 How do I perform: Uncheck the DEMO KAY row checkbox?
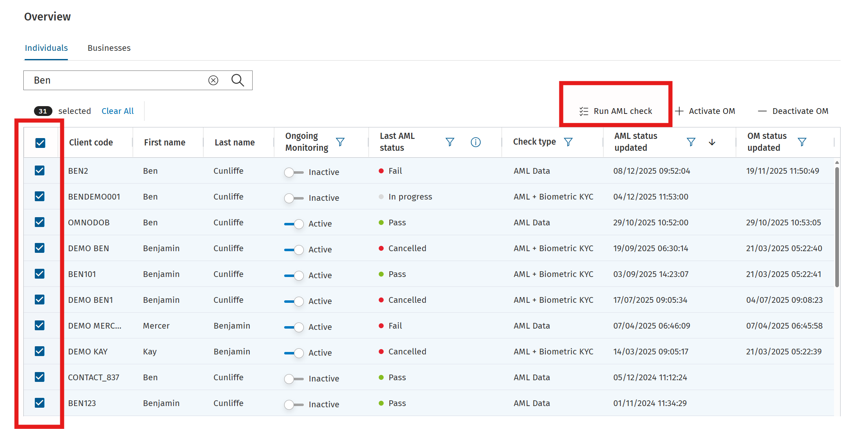[40, 351]
